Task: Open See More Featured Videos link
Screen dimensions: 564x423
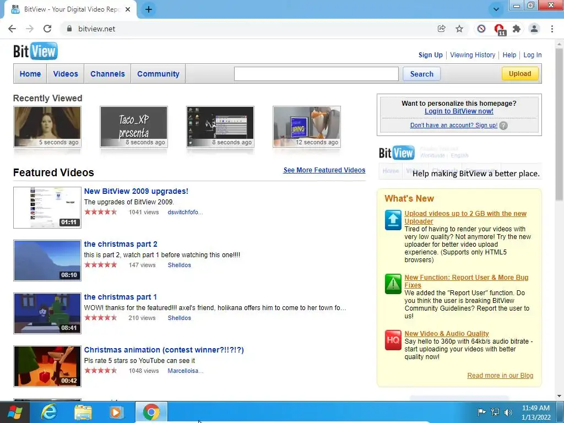Action: coord(324,170)
